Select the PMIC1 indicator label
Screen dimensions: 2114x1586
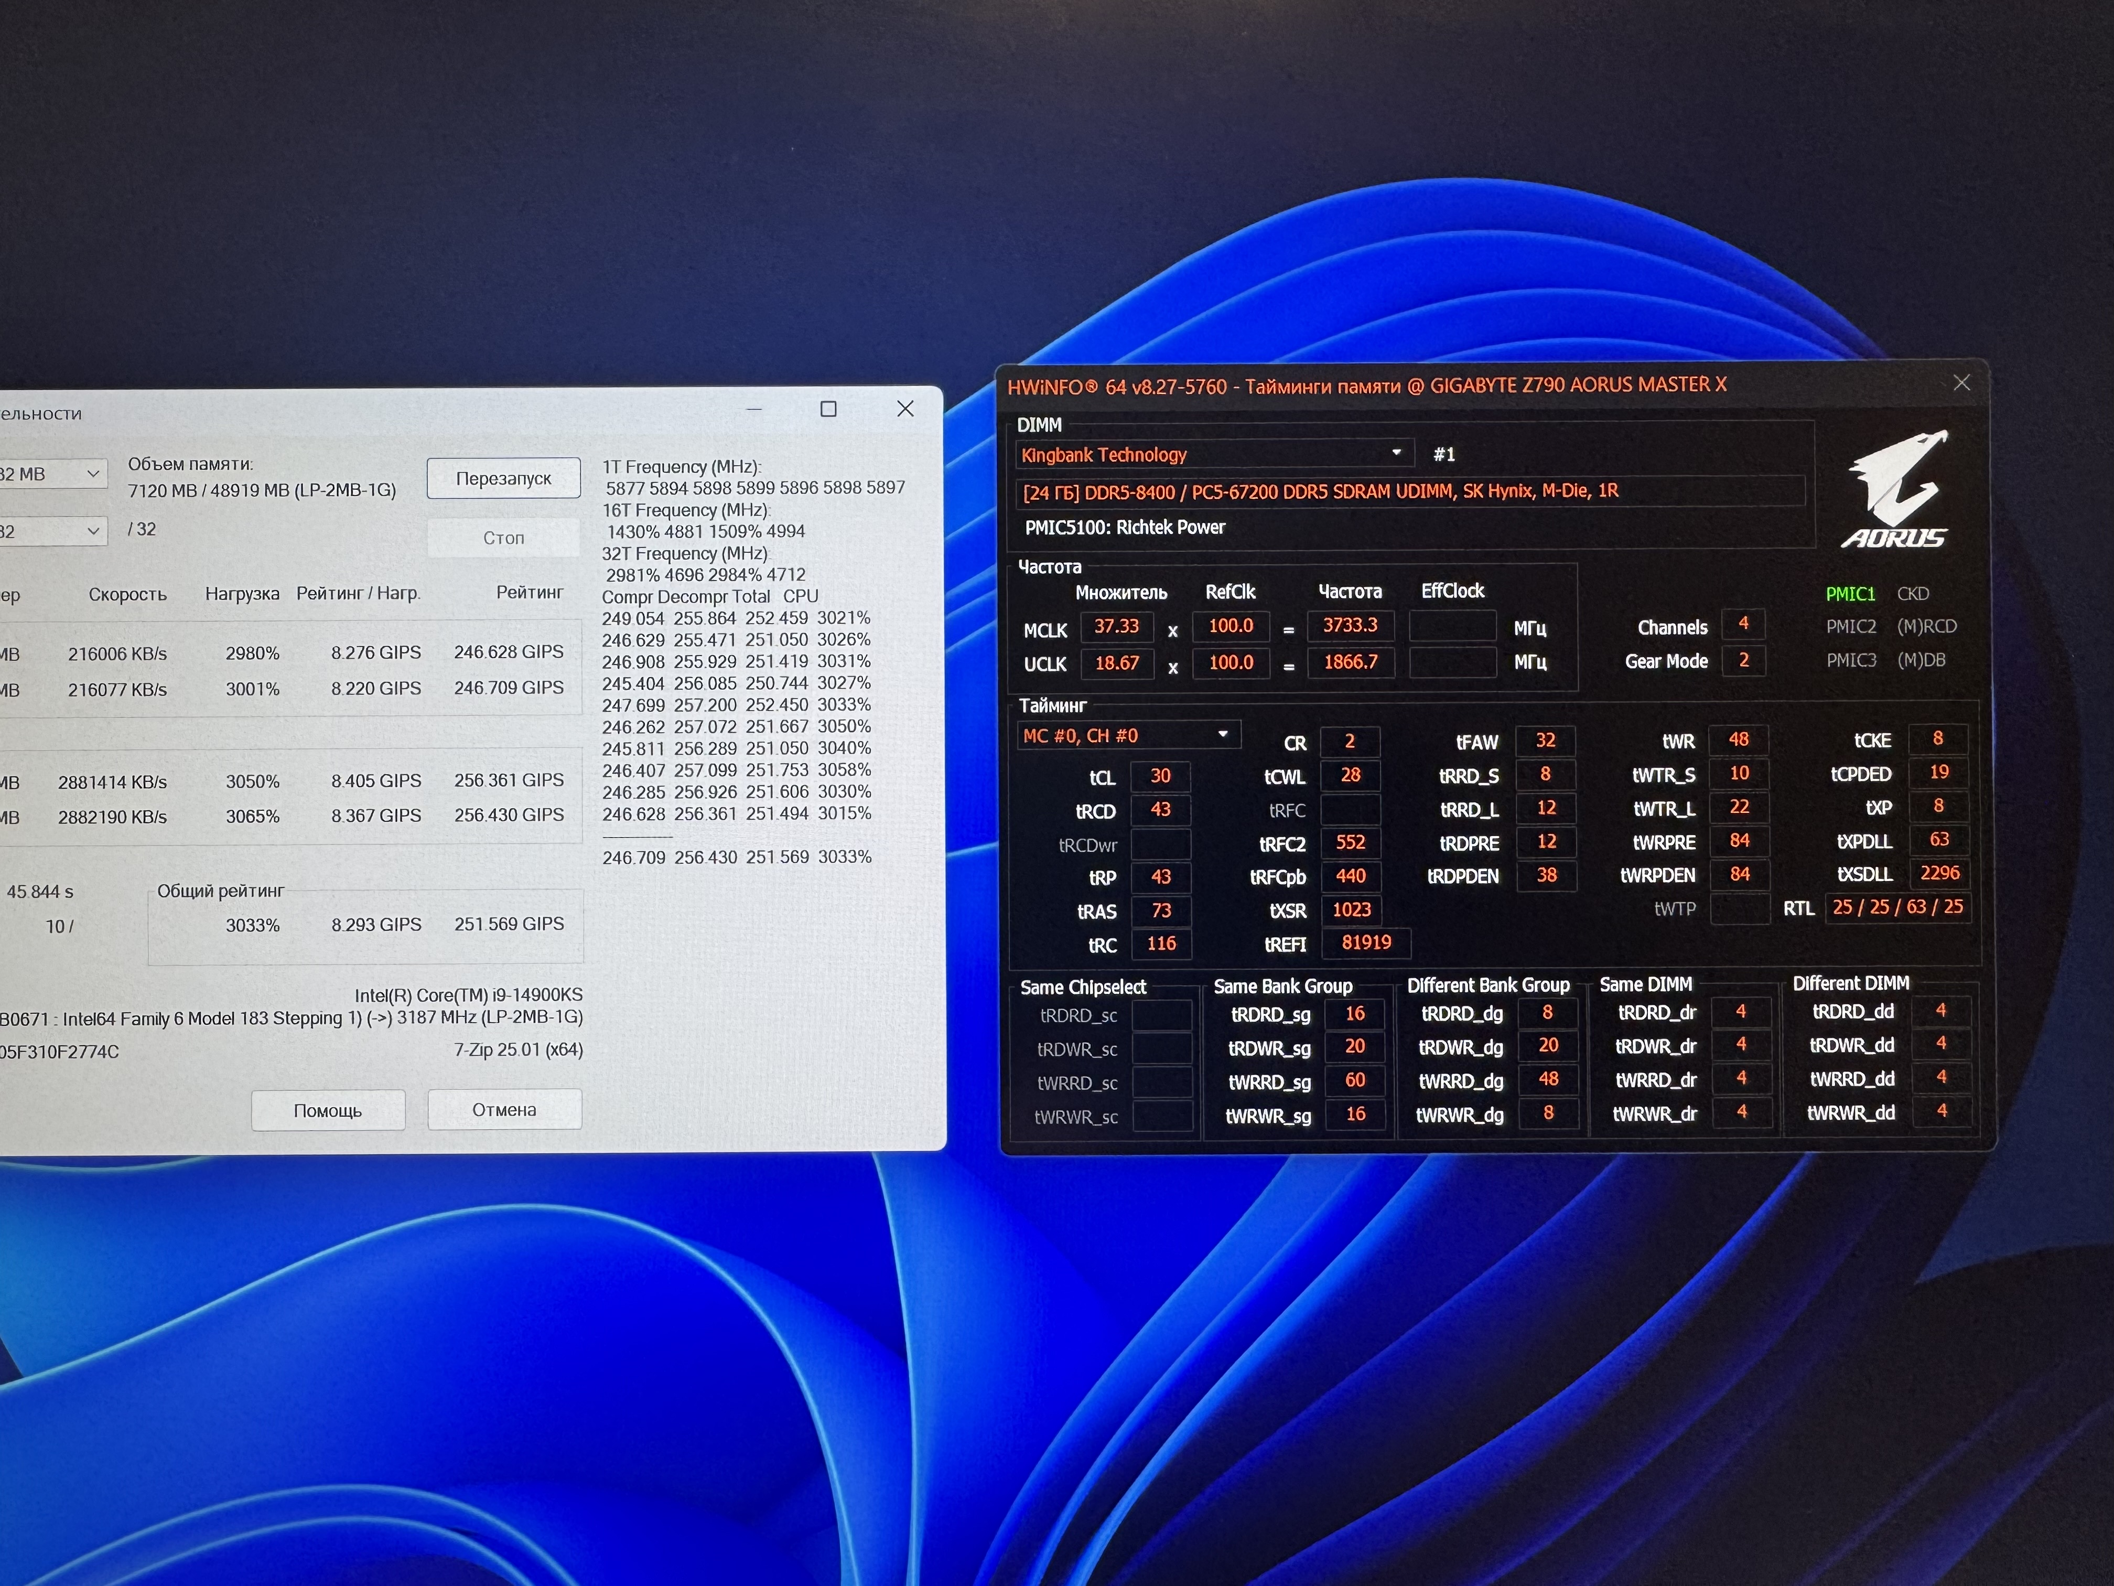click(x=1850, y=594)
